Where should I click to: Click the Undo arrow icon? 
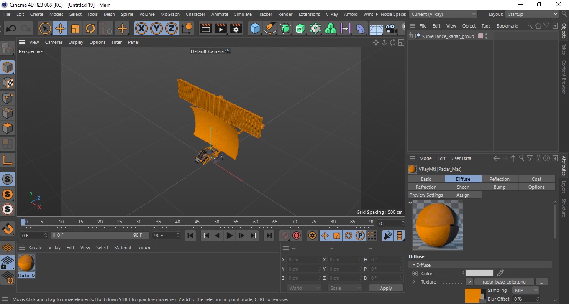click(x=11, y=29)
